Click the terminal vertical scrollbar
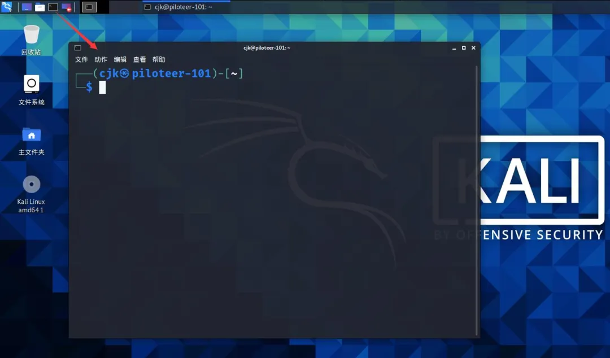 pyautogui.click(x=477, y=200)
